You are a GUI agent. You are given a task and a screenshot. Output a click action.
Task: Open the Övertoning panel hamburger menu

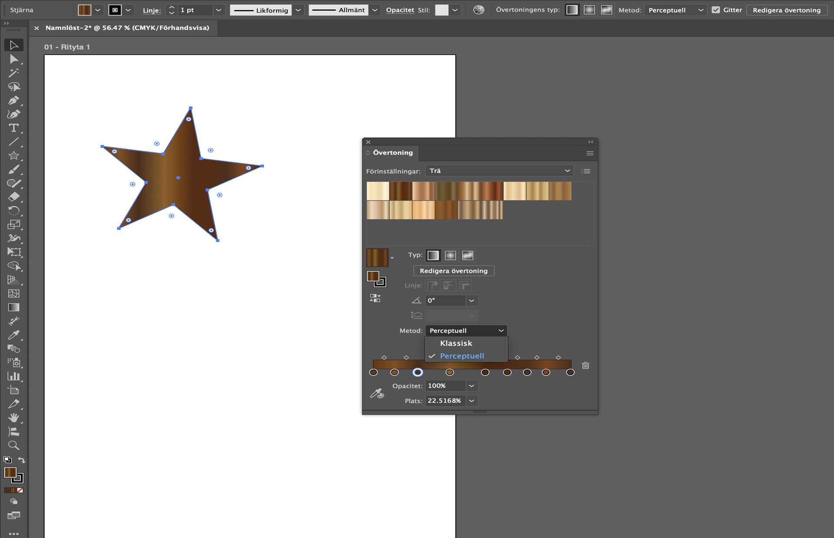pyautogui.click(x=590, y=153)
